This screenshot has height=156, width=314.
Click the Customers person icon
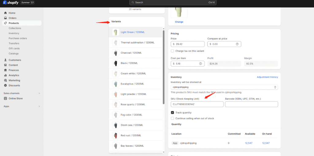pyautogui.click(x=6, y=60)
